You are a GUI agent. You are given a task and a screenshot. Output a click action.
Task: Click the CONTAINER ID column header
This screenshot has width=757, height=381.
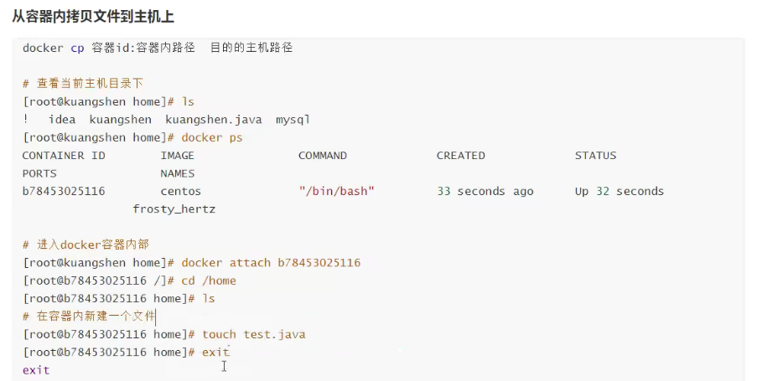coord(64,156)
